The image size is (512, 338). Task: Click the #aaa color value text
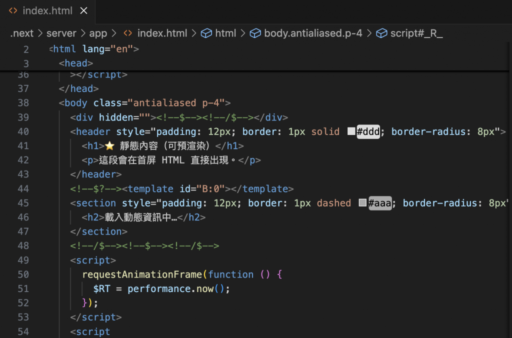(380, 203)
